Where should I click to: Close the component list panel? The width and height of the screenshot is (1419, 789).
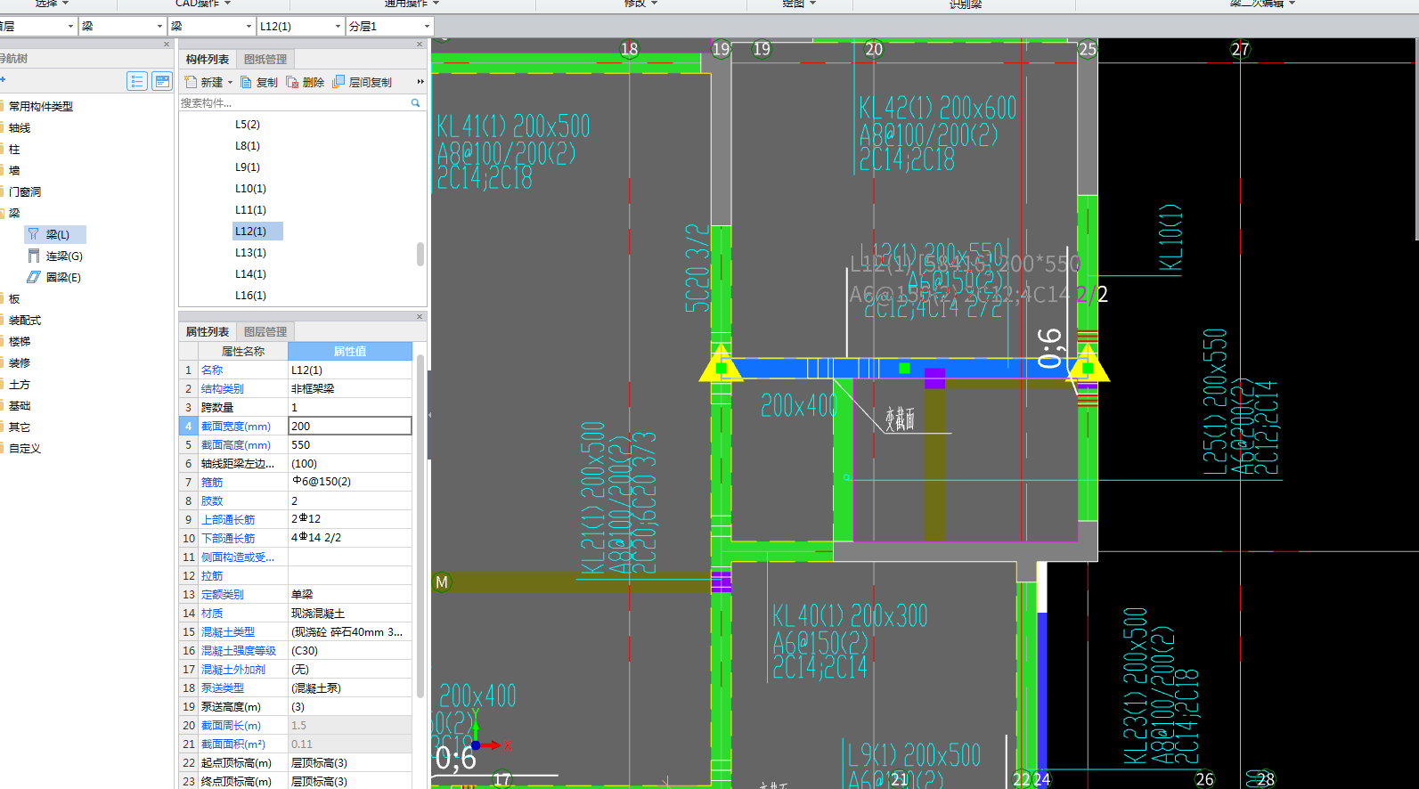pos(420,44)
